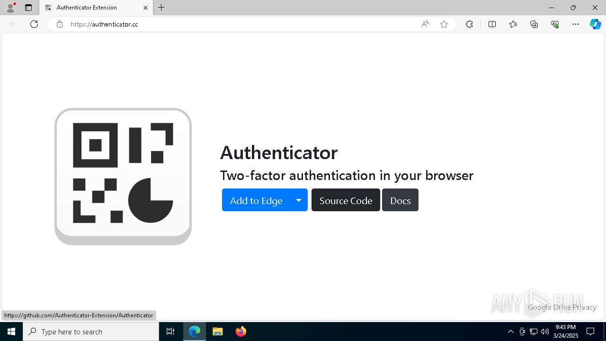Open the Docs button

pyautogui.click(x=400, y=200)
